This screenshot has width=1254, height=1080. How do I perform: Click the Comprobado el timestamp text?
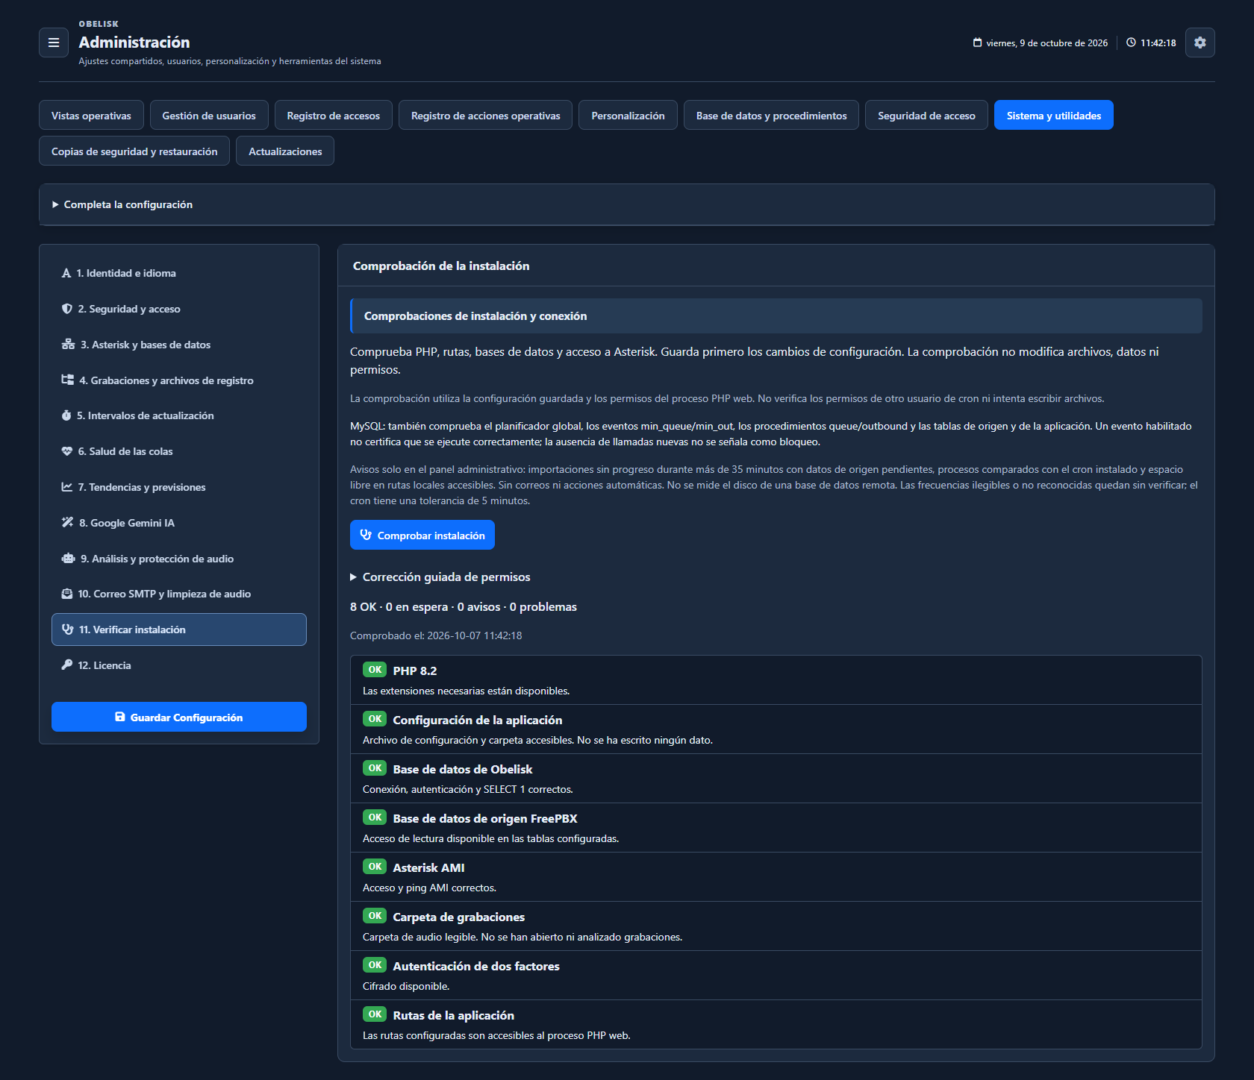(x=436, y=635)
